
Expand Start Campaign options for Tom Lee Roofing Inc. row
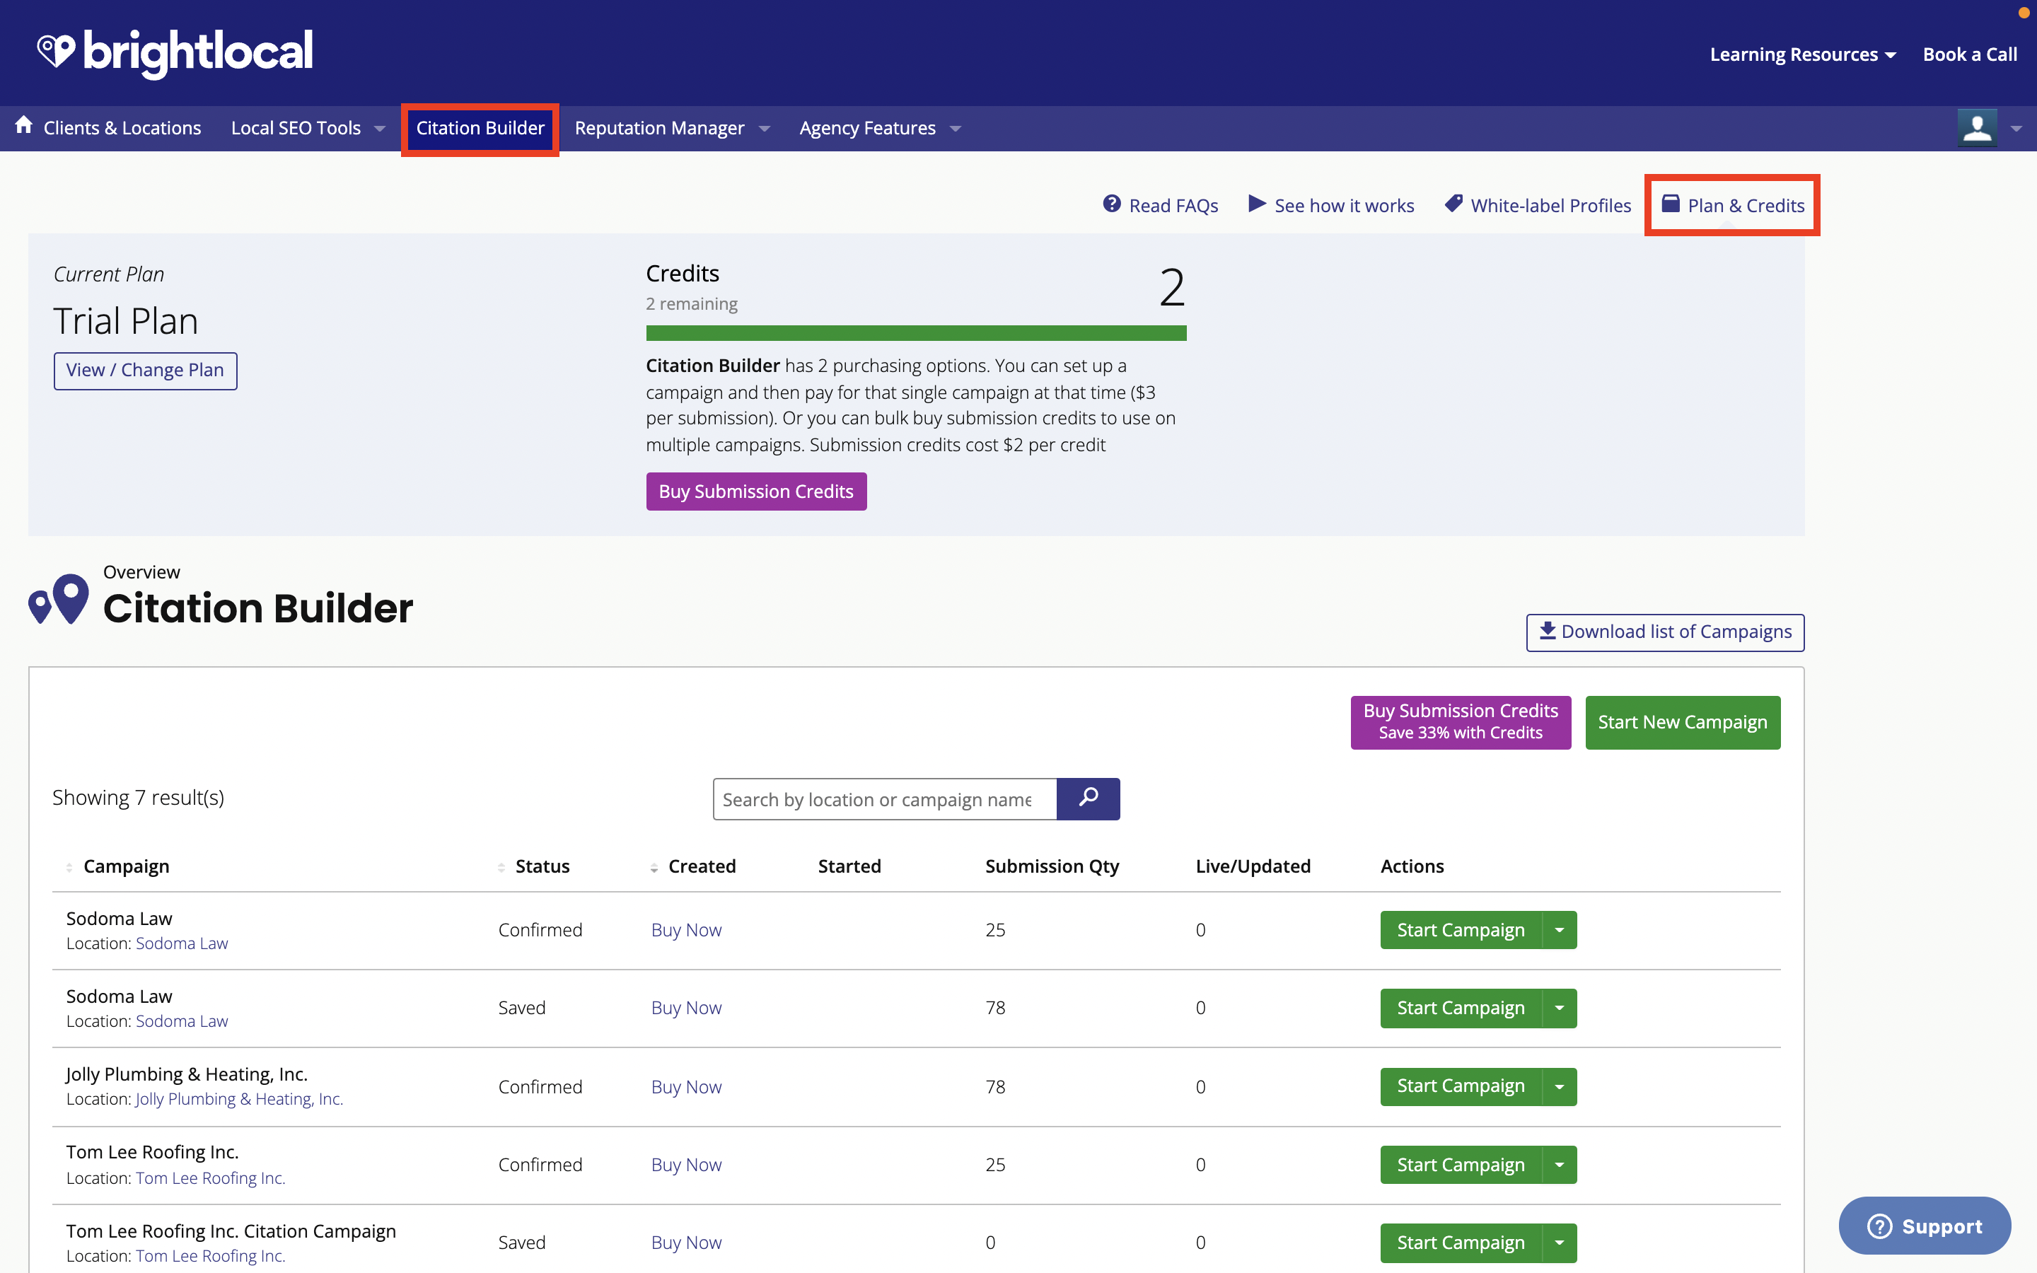(x=1560, y=1164)
